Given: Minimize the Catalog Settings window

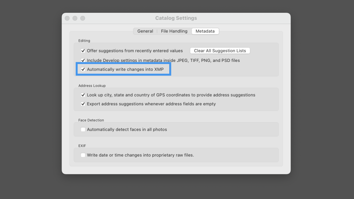Looking at the screenshot, I should pos(75,18).
